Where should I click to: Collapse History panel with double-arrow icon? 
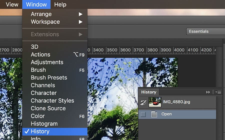[208, 92]
